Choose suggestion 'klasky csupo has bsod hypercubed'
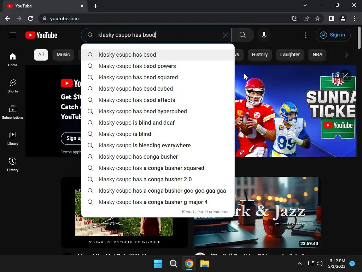362x272 pixels. (158, 112)
